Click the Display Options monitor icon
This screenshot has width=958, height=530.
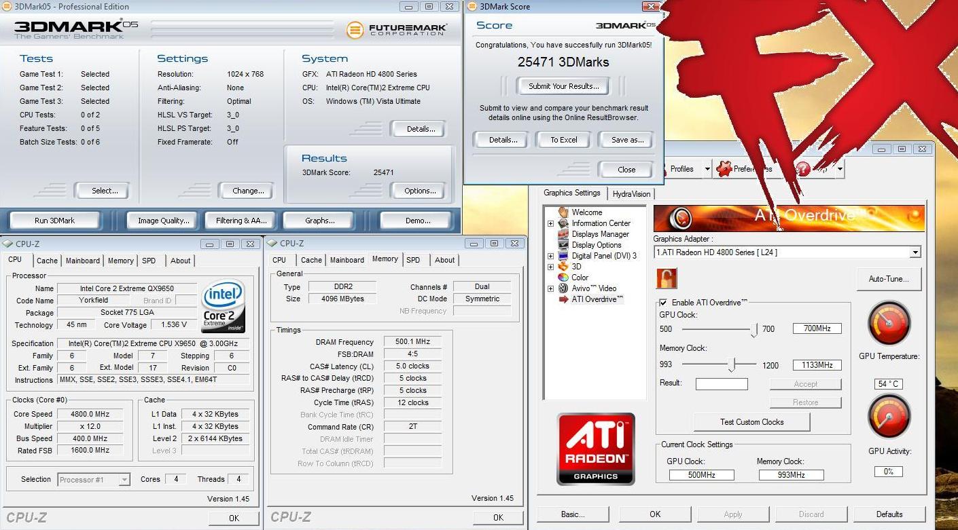563,244
